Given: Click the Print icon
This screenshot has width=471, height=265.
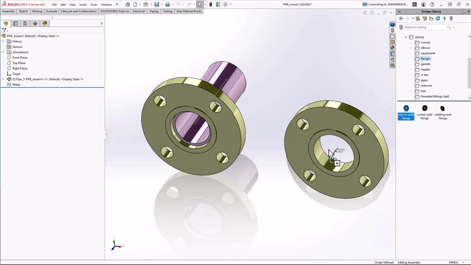Looking at the screenshot, I should click(x=168, y=4).
